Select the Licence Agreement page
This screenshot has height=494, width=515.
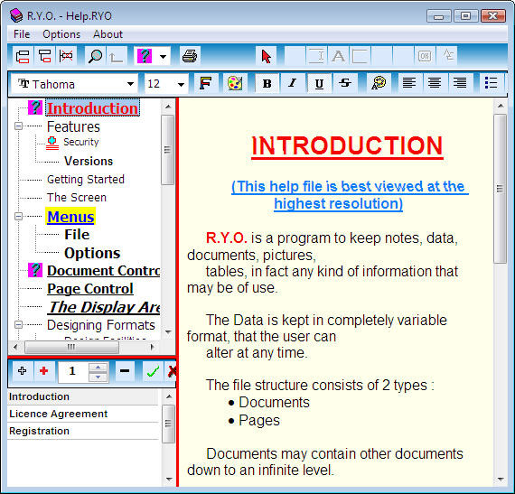(x=83, y=414)
